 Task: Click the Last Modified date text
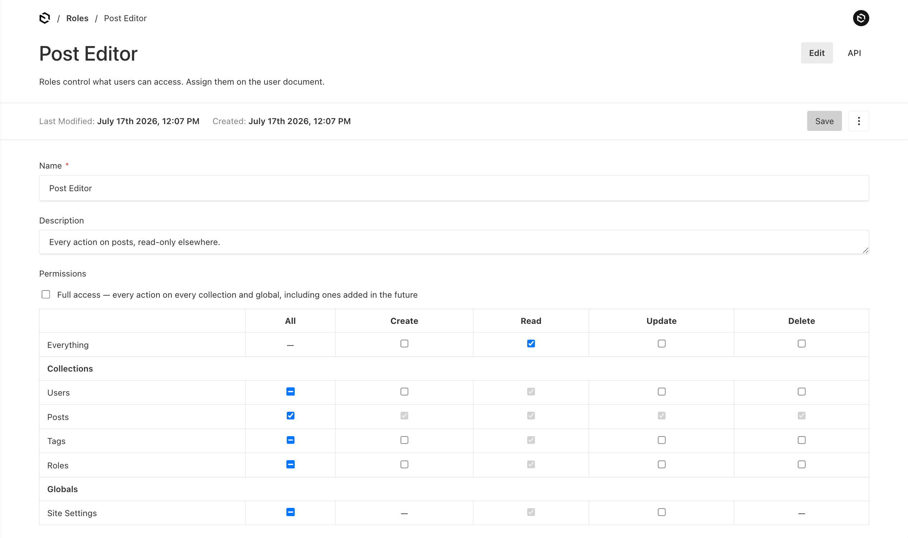pyautogui.click(x=148, y=121)
